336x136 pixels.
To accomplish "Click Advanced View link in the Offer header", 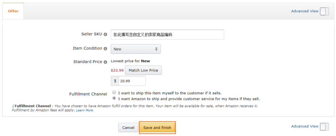I will [x=305, y=11].
